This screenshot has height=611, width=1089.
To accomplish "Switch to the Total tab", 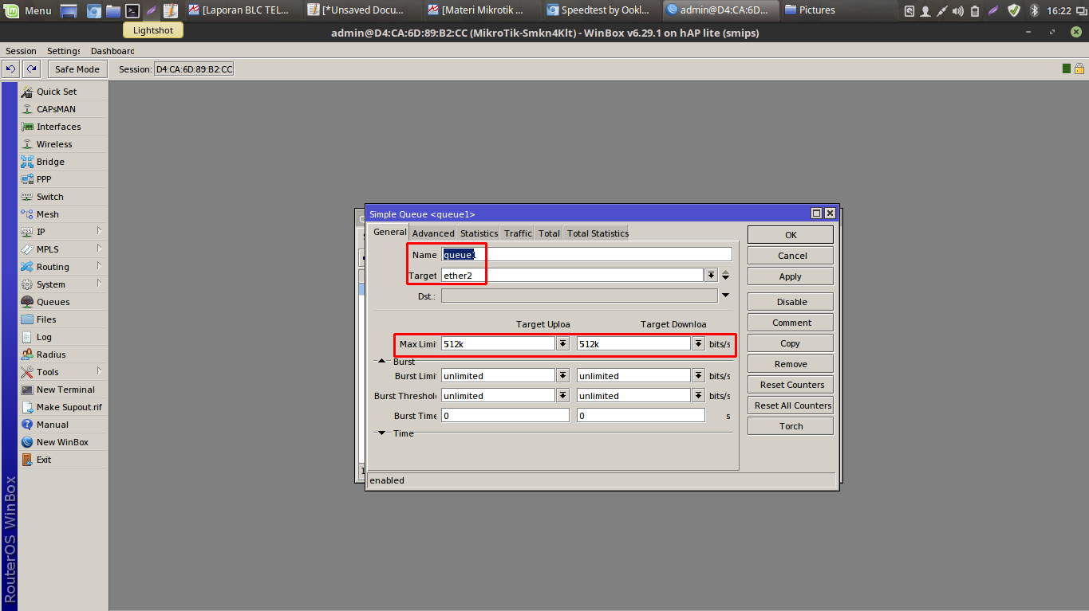I will click(x=549, y=233).
